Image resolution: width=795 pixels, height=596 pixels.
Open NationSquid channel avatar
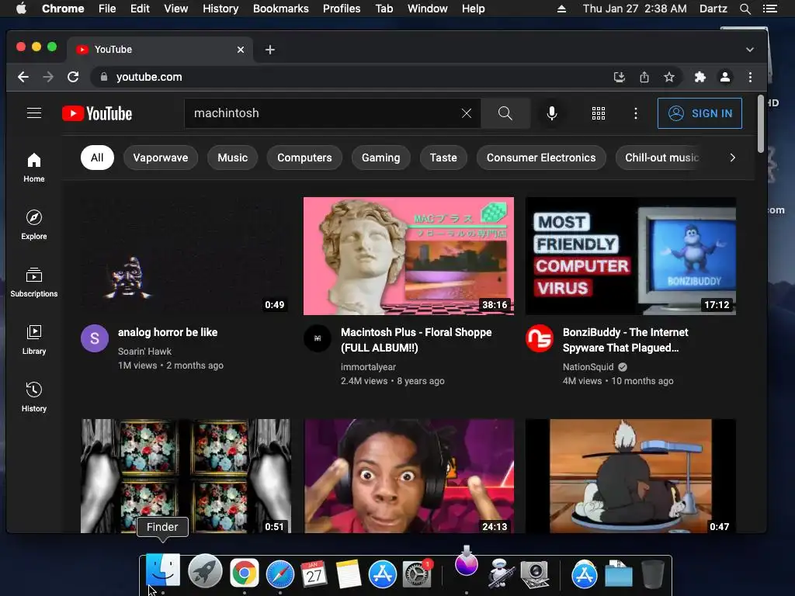point(540,338)
